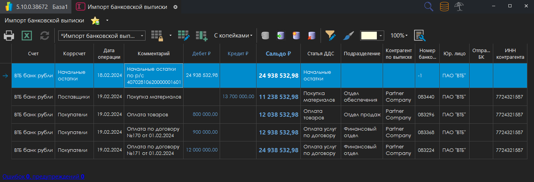The image size is (534, 182).
Task: Expand dropdown arrow beside locked grid icon
Action: pyautogui.click(x=170, y=36)
